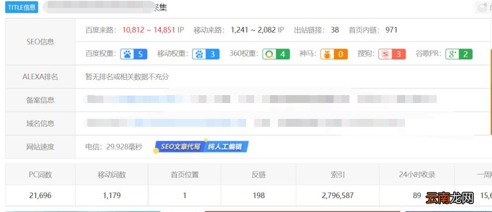
Task: Click the ALEXA排名 row label
Action: 40,77
